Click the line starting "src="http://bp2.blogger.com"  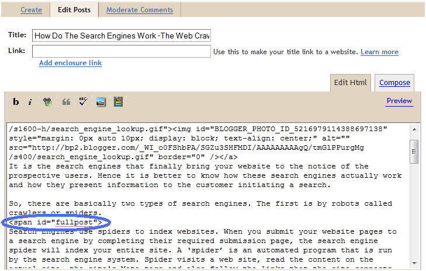coord(186,147)
